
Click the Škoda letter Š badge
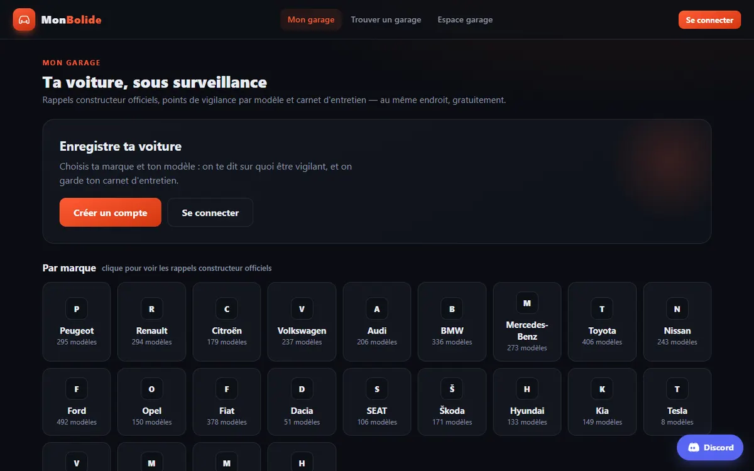(452, 389)
